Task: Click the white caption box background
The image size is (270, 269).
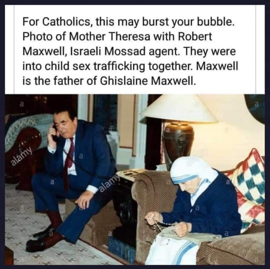Action: click(x=135, y=50)
